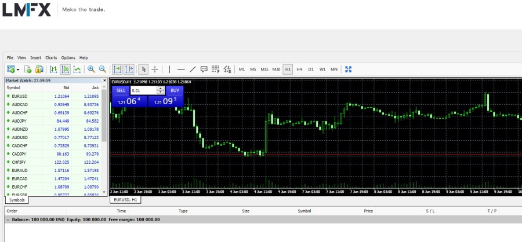Set timeframe to M15
This screenshot has height=242, width=522.
tap(264, 69)
